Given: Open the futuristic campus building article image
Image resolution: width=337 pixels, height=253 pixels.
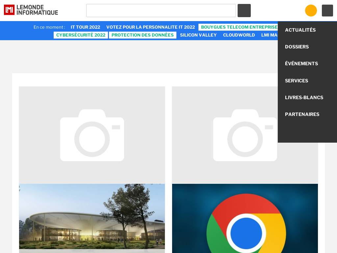Looking at the screenshot, I should click(x=92, y=217).
